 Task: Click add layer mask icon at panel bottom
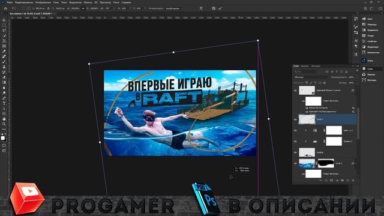point(332,180)
